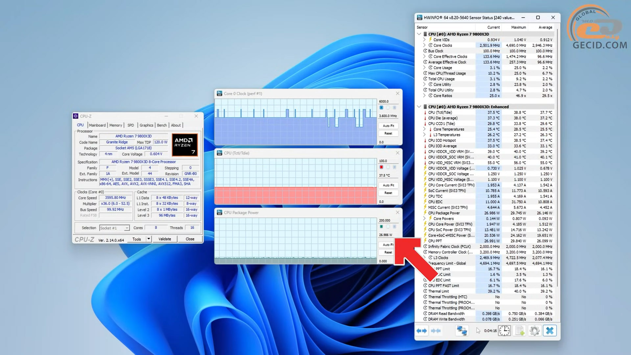Click the log file icon with green plus

point(520,331)
